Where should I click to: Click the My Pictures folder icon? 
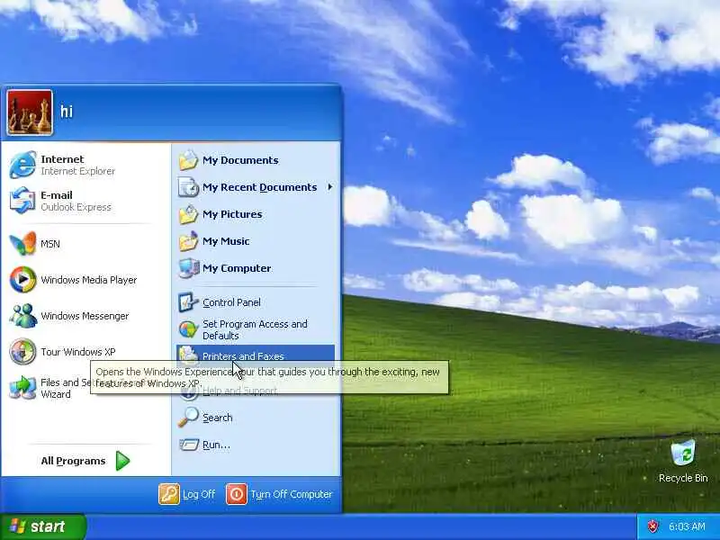188,214
